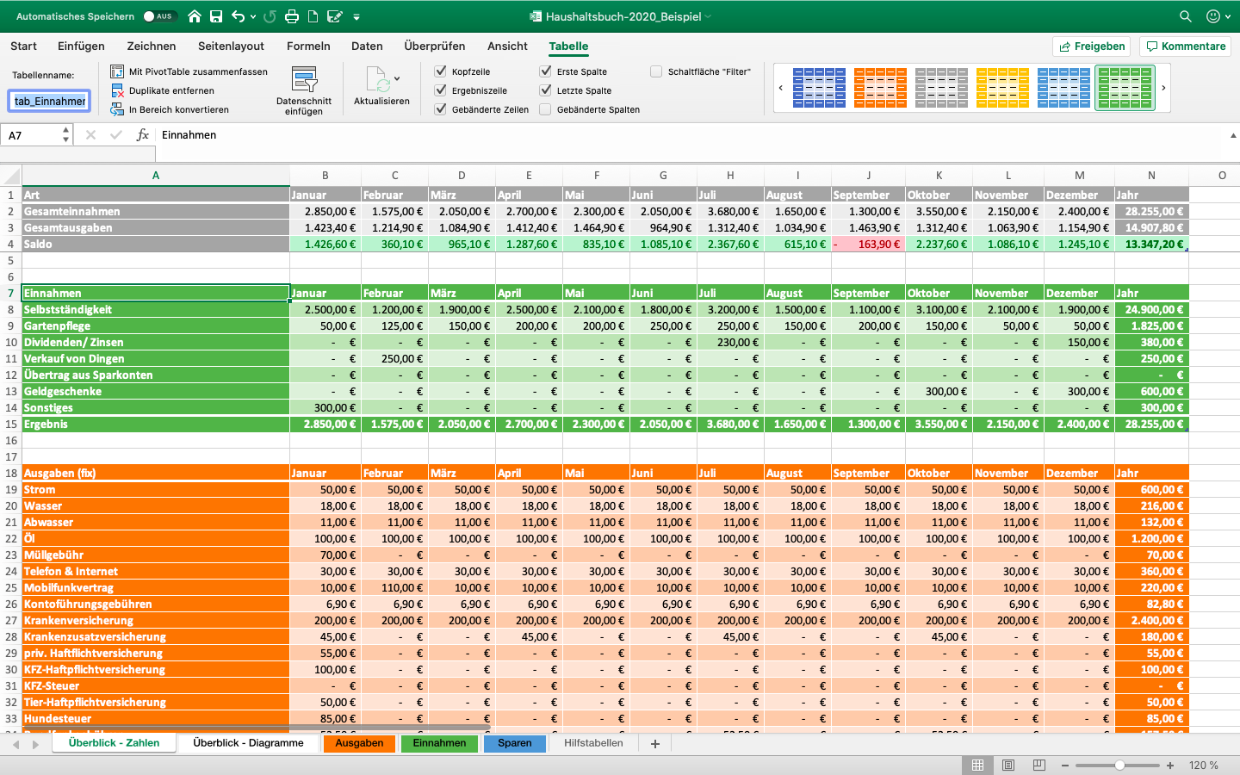Expand table styles gallery with right arrow

click(1163, 88)
